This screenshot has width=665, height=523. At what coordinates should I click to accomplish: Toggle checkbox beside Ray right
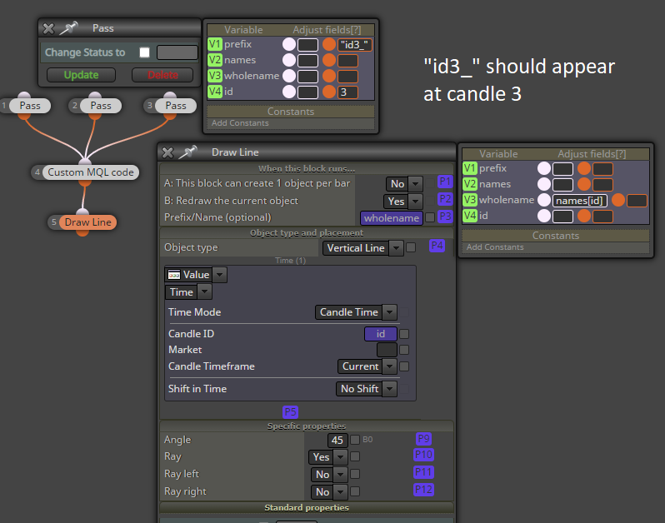tap(355, 491)
